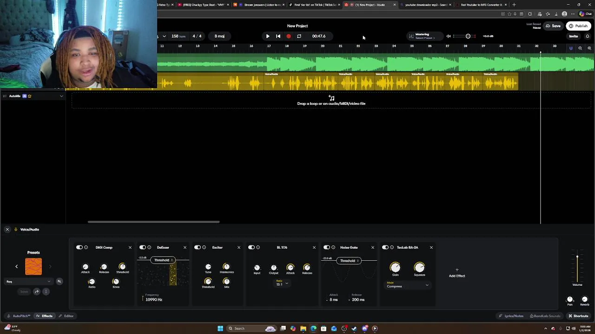The width and height of the screenshot is (595, 334).
Task: Click the track Reverb knob
Action: pos(585,300)
